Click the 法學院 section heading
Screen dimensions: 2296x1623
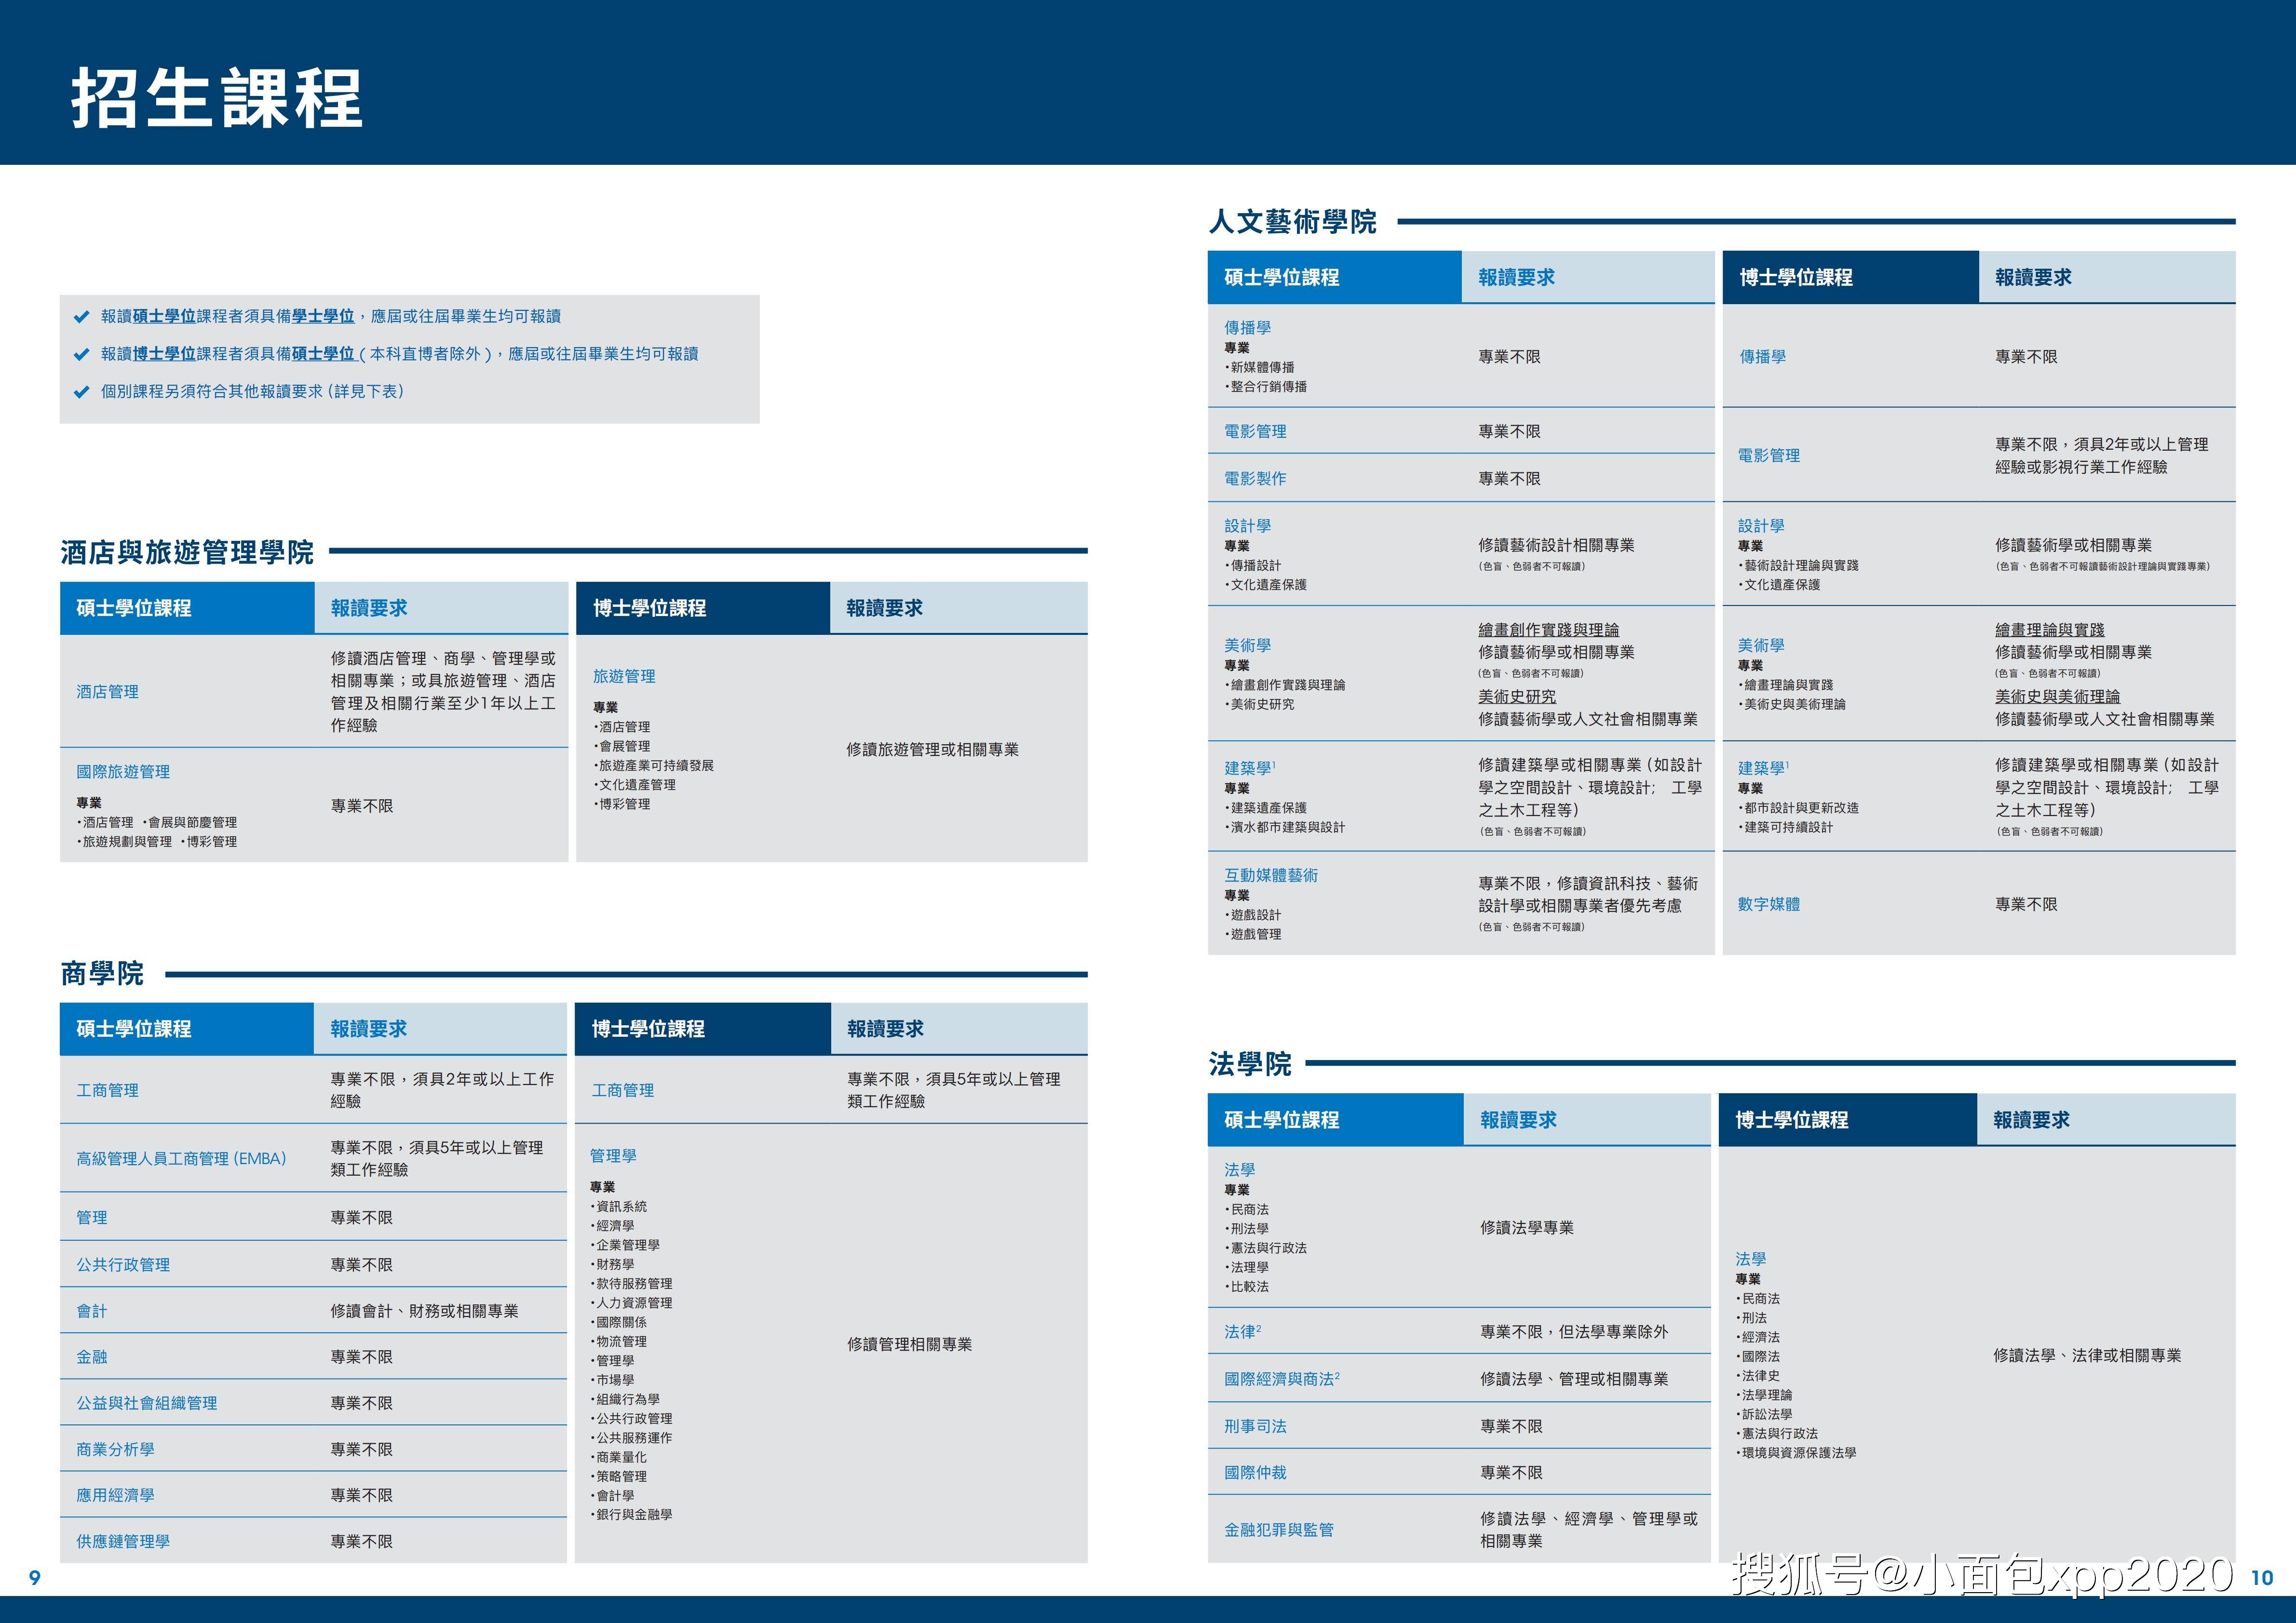pyautogui.click(x=1250, y=1063)
